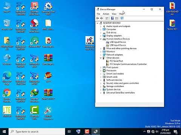Expand the Mice and other pointing devices category
This screenshot has height=135, width=181.
[x=101, y=48]
